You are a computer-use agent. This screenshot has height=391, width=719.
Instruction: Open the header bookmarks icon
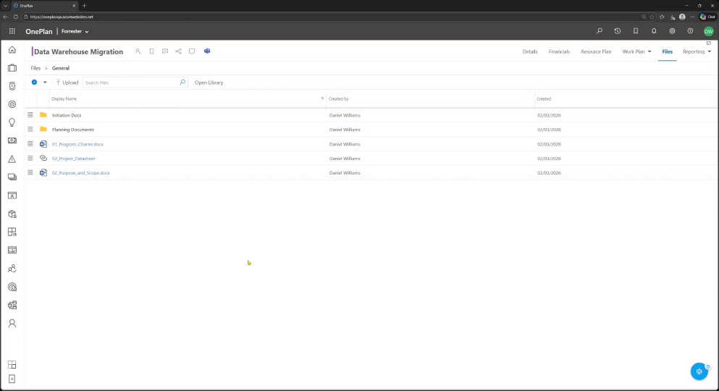click(x=636, y=31)
